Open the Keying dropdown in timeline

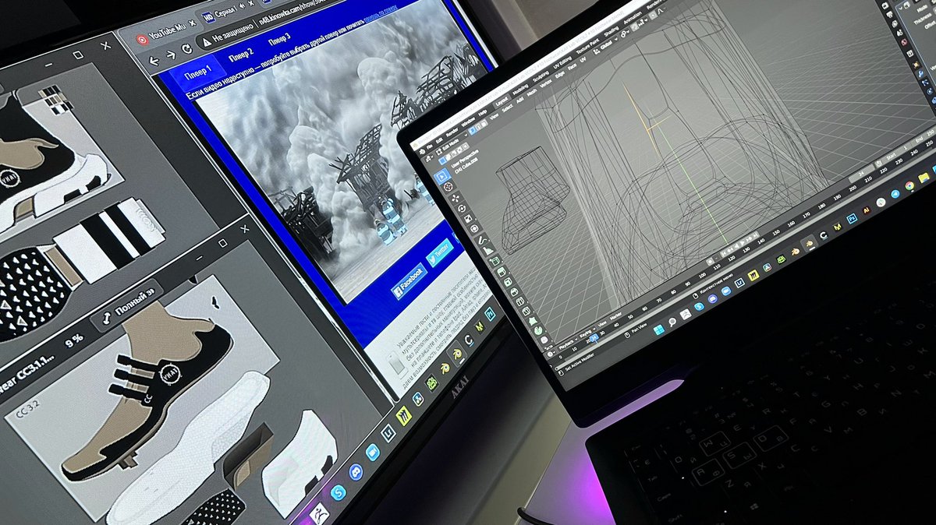coord(587,334)
